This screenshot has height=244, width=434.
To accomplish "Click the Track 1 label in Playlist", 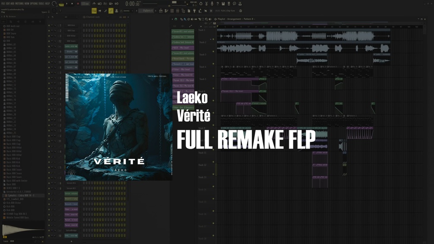I will [x=202, y=30].
